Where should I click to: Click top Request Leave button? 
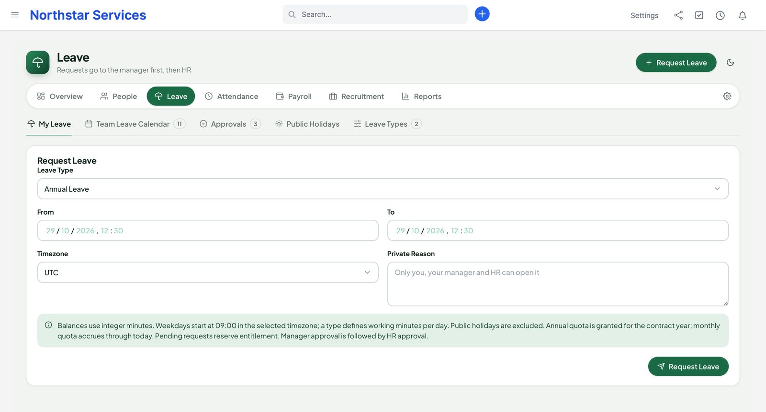tap(676, 62)
